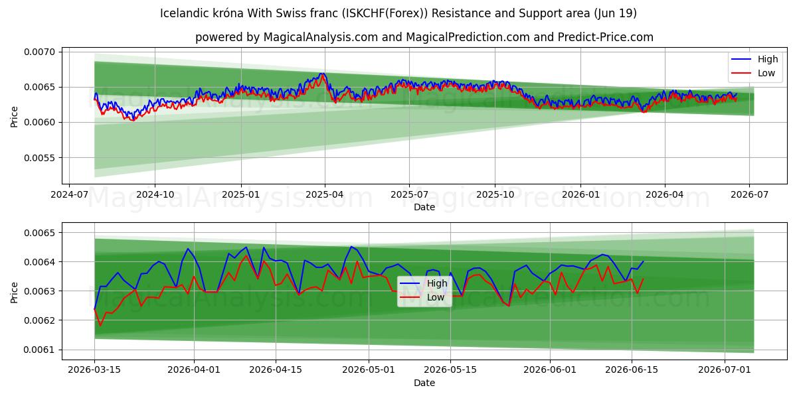Click the 2025-04 date tick label
Viewport: 797px width, 398px height.
[325, 194]
